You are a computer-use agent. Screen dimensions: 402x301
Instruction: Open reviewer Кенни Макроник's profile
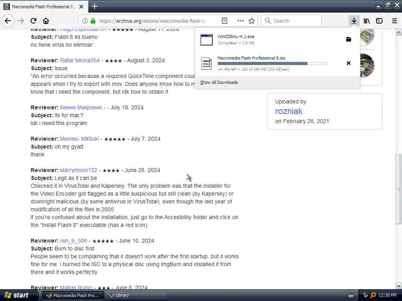[81, 107]
